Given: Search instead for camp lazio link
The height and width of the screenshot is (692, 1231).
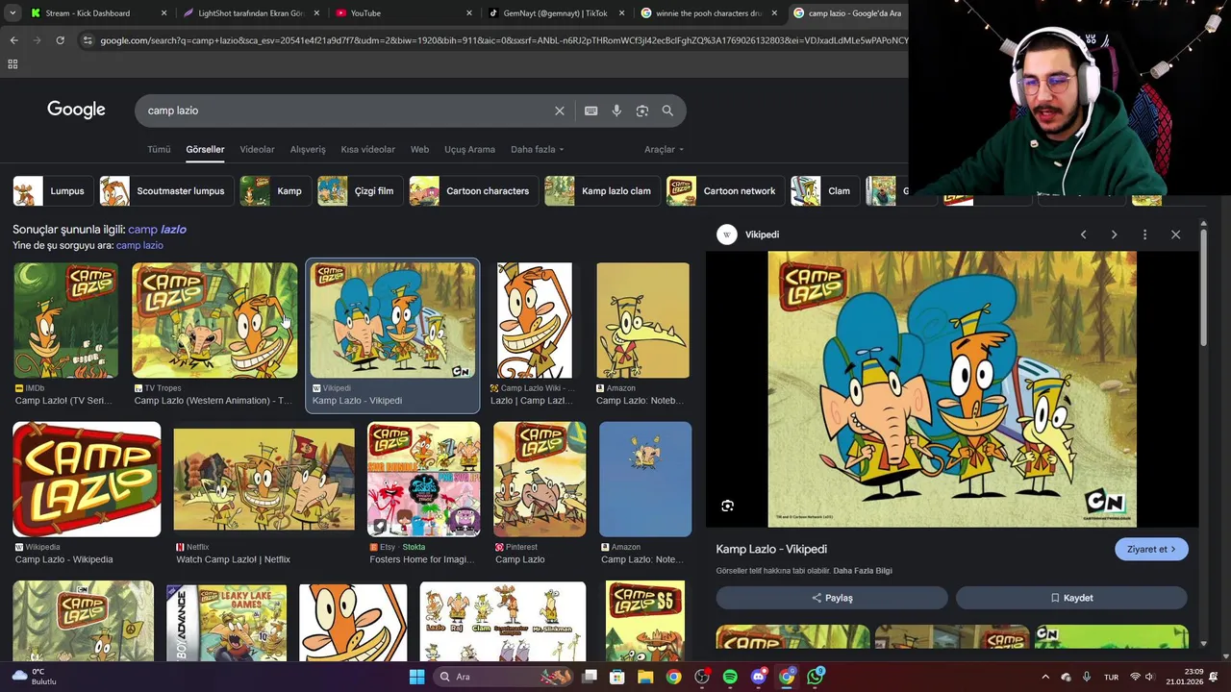Looking at the screenshot, I should click(x=139, y=245).
